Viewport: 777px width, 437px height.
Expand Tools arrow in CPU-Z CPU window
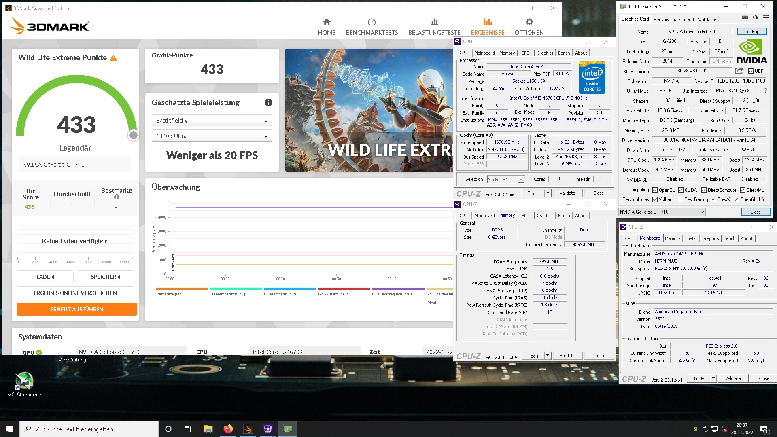[x=548, y=193]
